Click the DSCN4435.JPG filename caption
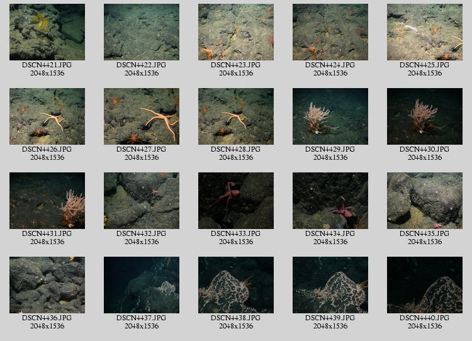The height and width of the screenshot is (341, 472). (425, 233)
